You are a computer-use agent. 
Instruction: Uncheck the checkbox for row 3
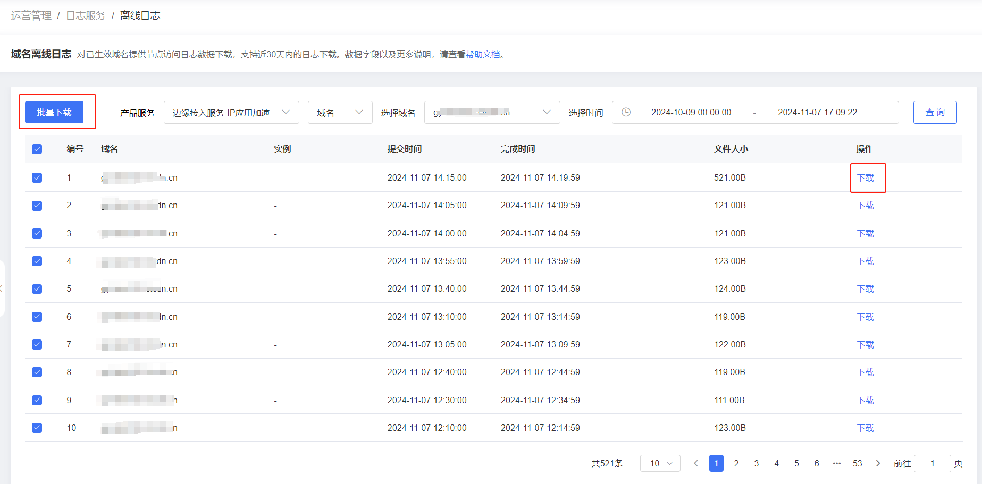pyautogui.click(x=37, y=233)
